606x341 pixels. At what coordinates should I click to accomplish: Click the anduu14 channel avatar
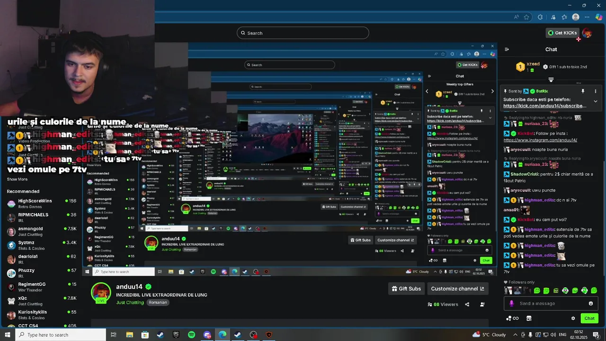click(101, 292)
